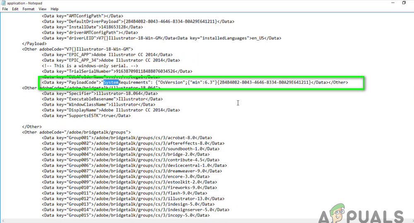Image resolution: width=414 pixels, height=223 pixels.
Task: Click the Group001 acrobat-8.0 line
Action: pos(127,138)
